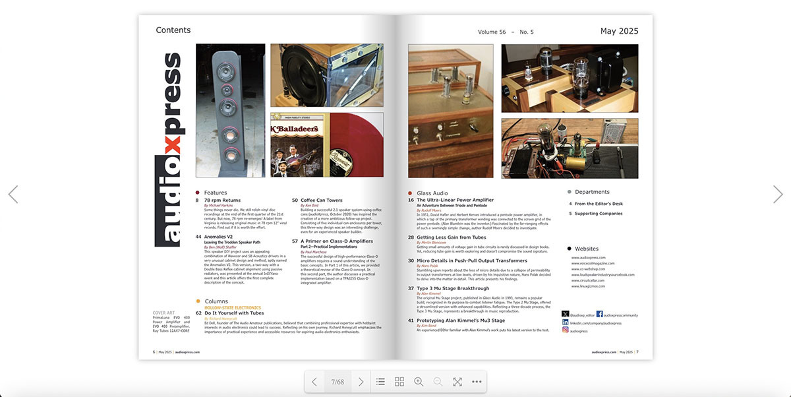Visit www.linuxgizmos.com link
This screenshot has height=397, width=791.
point(589,286)
